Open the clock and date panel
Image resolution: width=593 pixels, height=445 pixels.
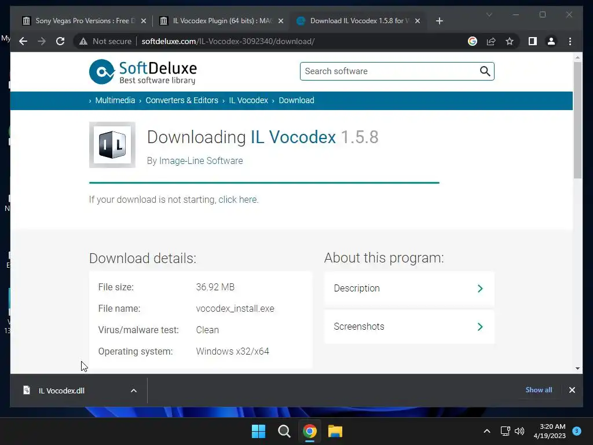pyautogui.click(x=550, y=431)
